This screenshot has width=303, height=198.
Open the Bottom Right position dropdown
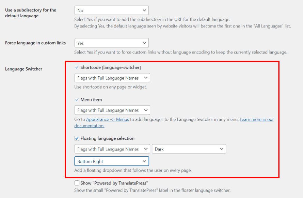tap(112, 161)
